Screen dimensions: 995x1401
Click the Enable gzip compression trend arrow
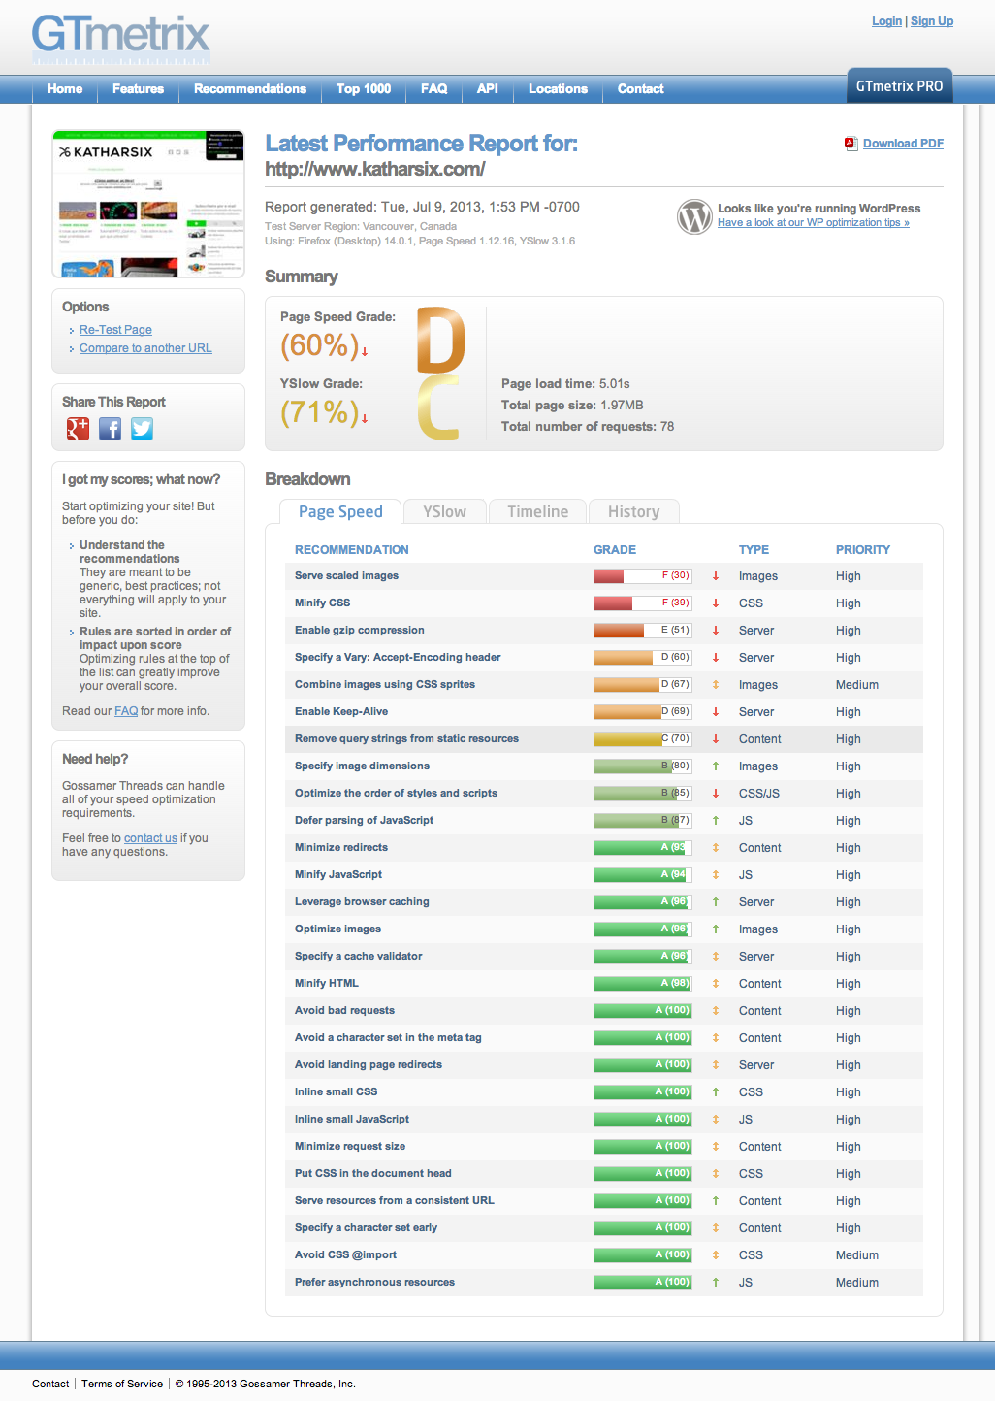tap(716, 631)
